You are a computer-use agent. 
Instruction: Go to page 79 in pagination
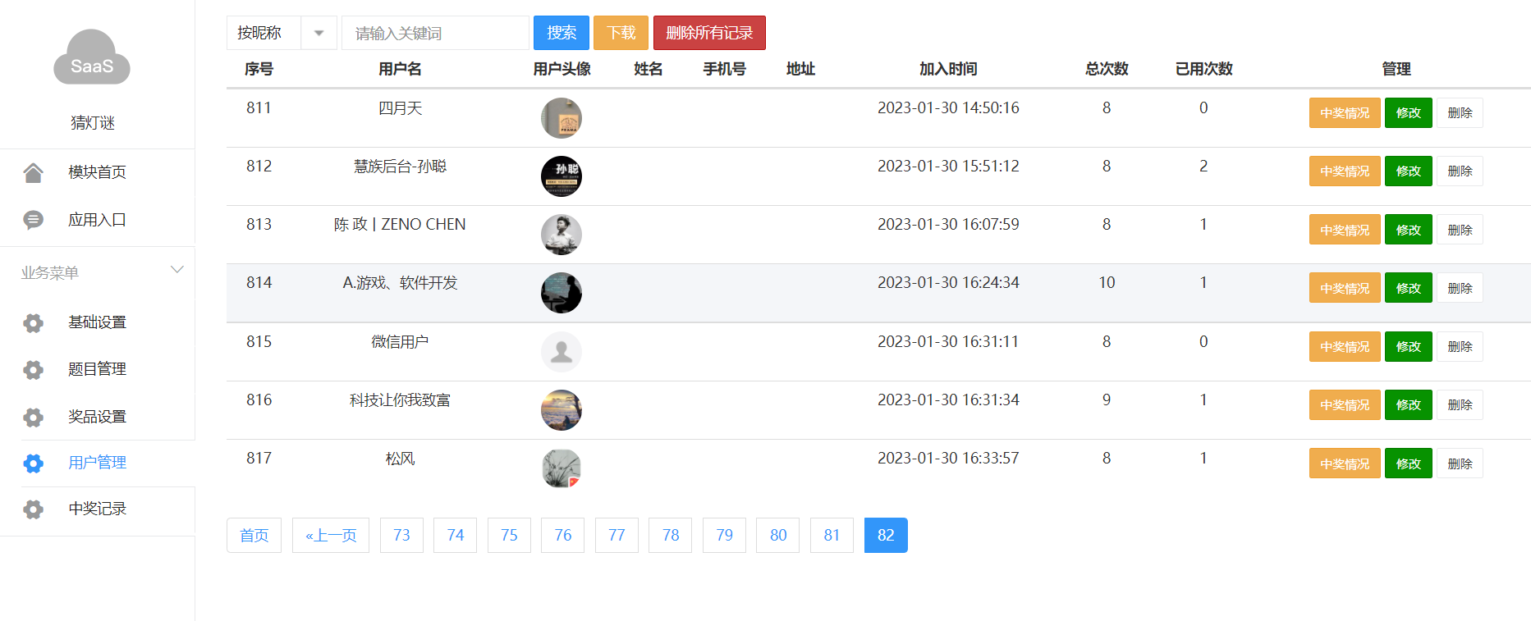click(x=724, y=536)
